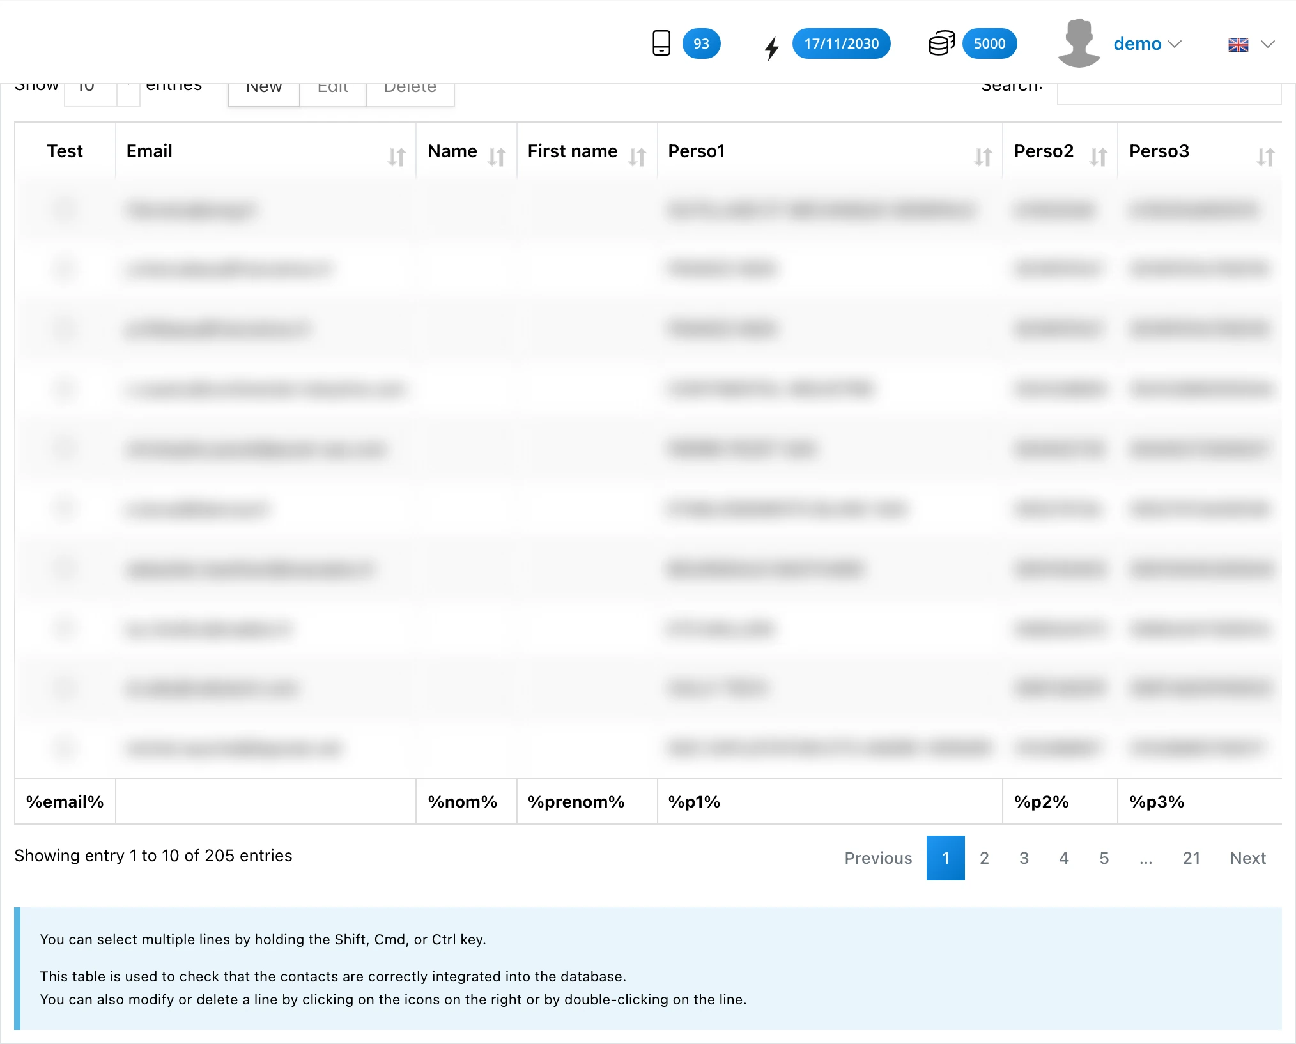Click the sort icon on the Perso1 column

[982, 157]
